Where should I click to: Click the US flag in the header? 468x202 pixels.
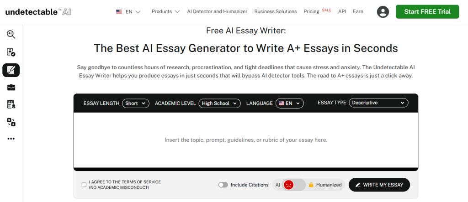[119, 12]
